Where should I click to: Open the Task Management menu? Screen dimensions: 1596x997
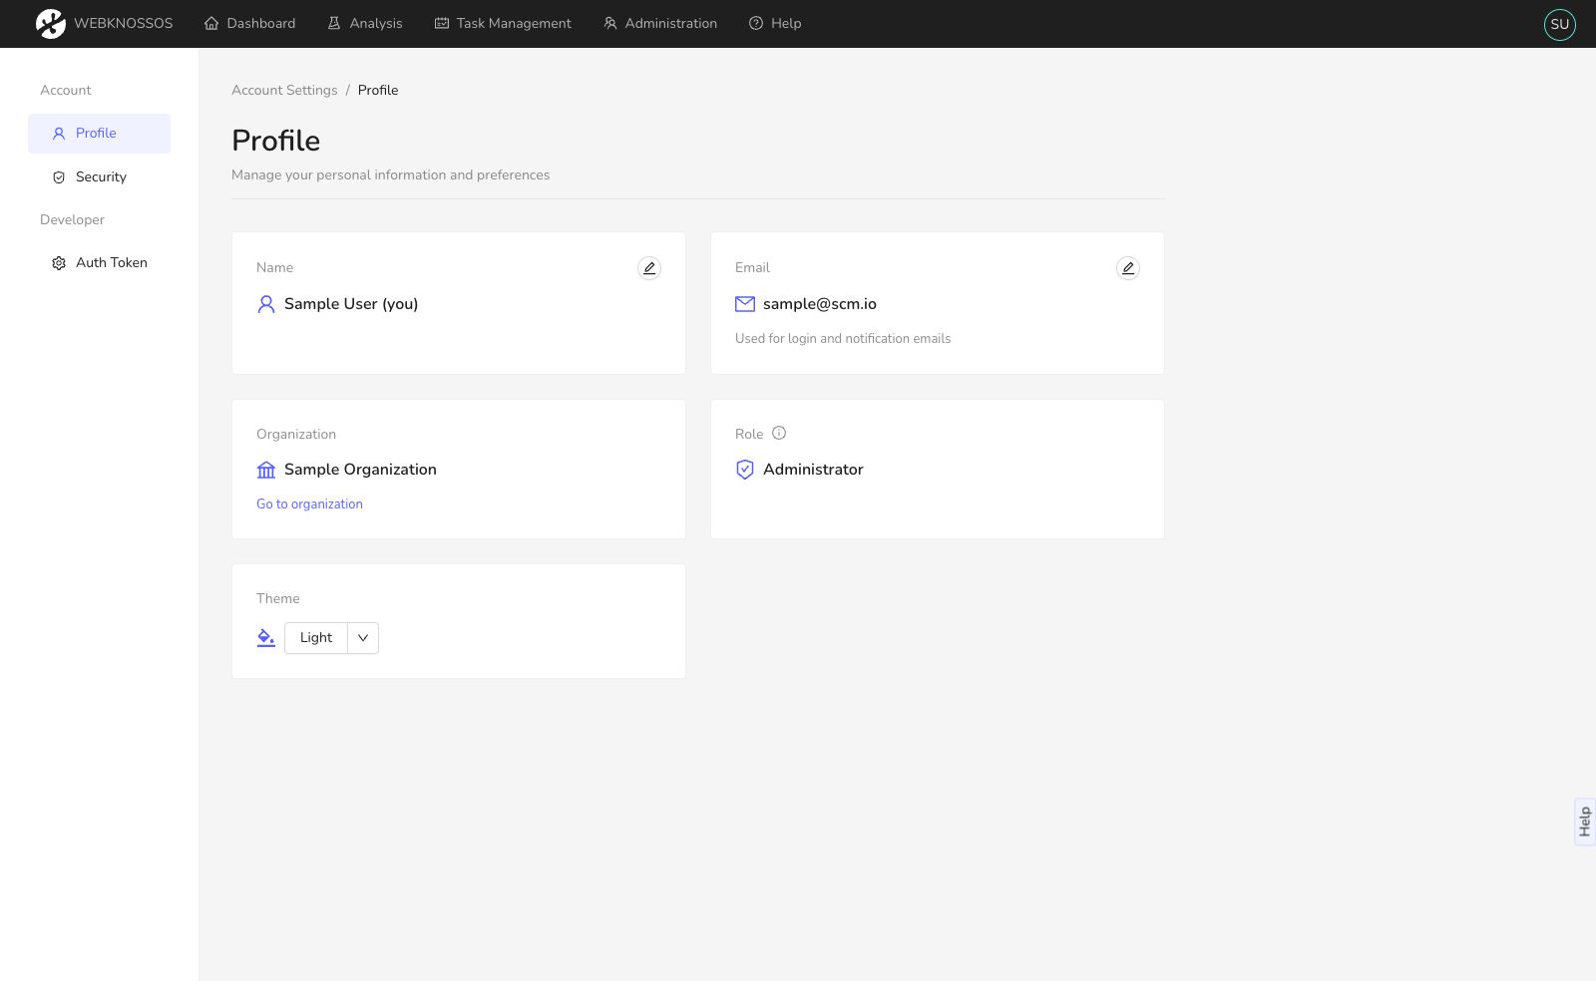pyautogui.click(x=503, y=23)
